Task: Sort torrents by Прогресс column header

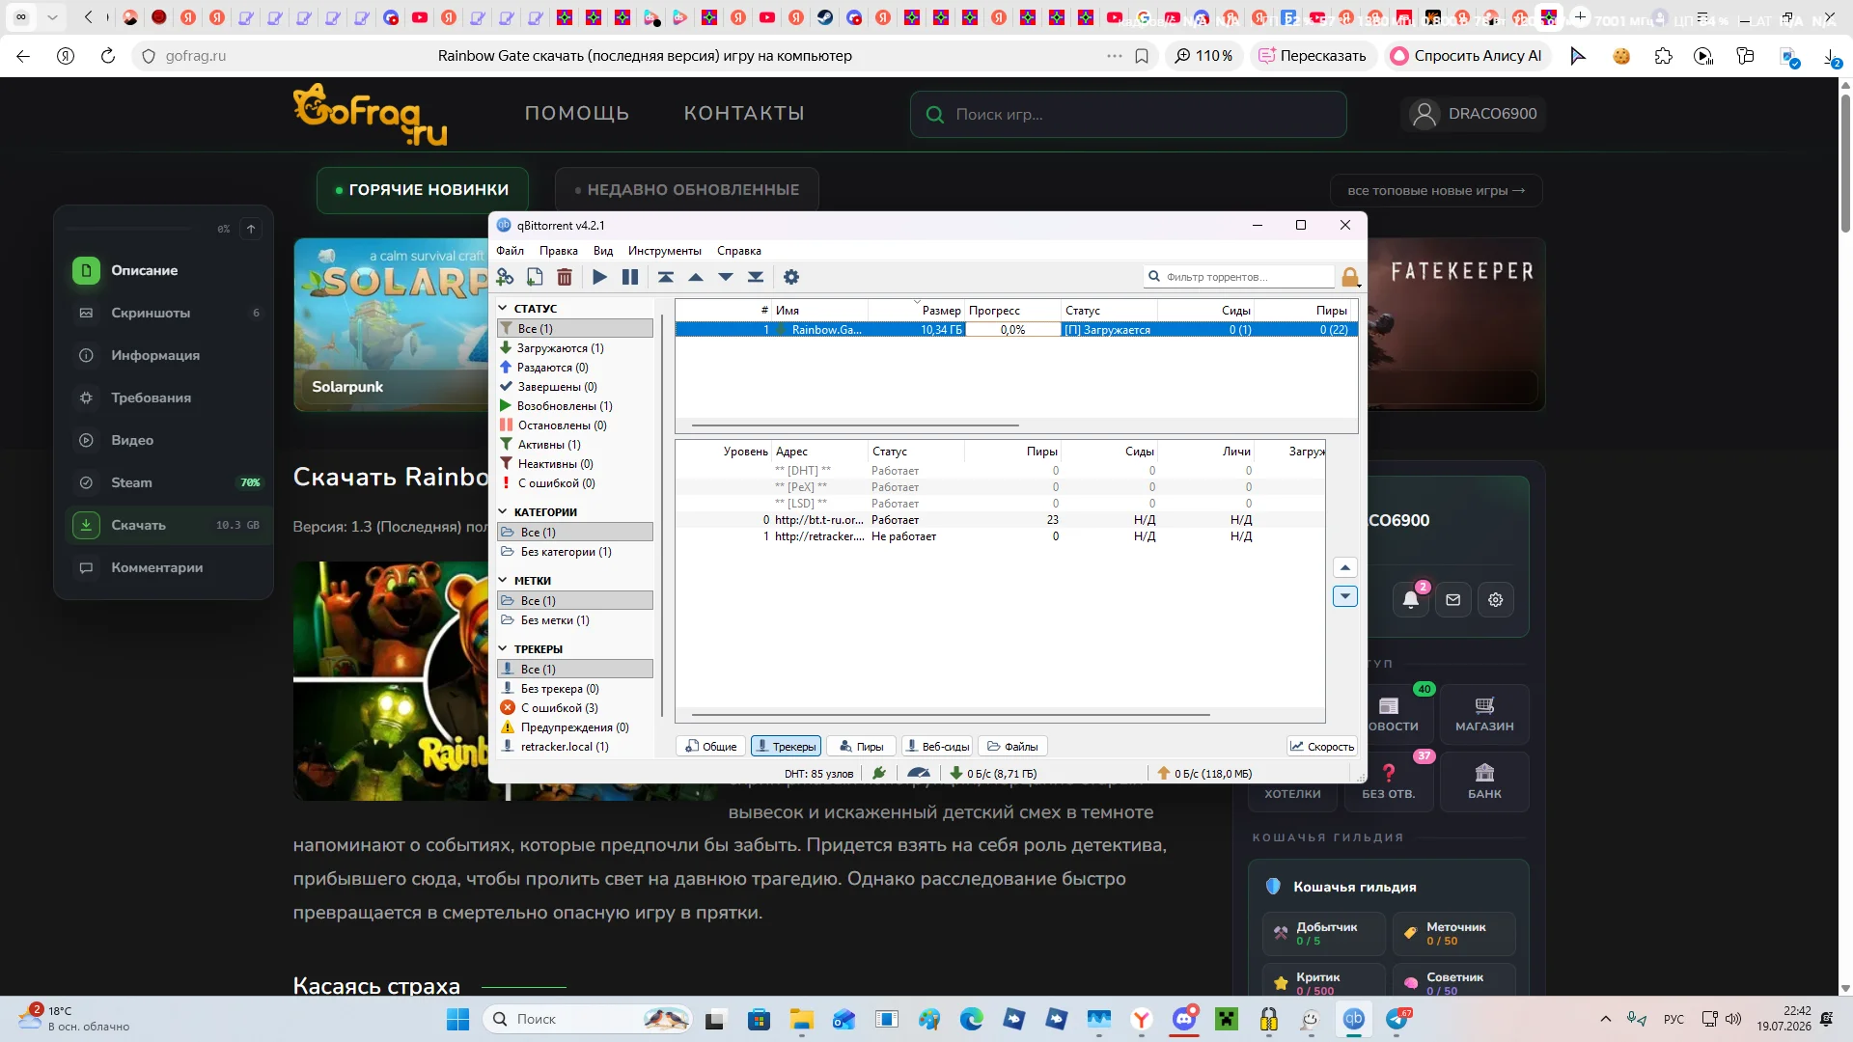Action: click(x=1013, y=311)
